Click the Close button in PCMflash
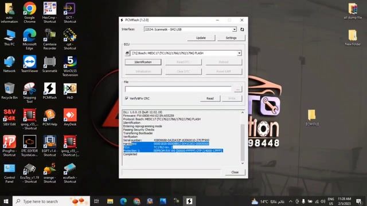367x206 pixels. [235, 172]
